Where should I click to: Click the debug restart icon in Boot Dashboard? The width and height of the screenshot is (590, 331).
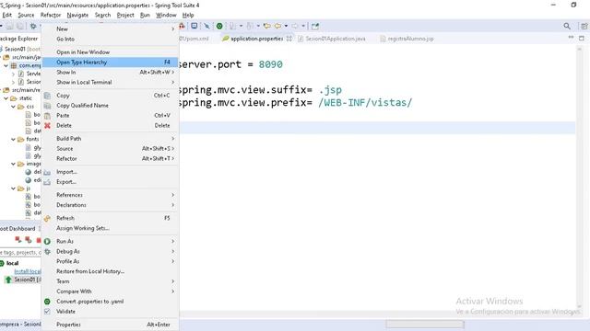pos(29,240)
